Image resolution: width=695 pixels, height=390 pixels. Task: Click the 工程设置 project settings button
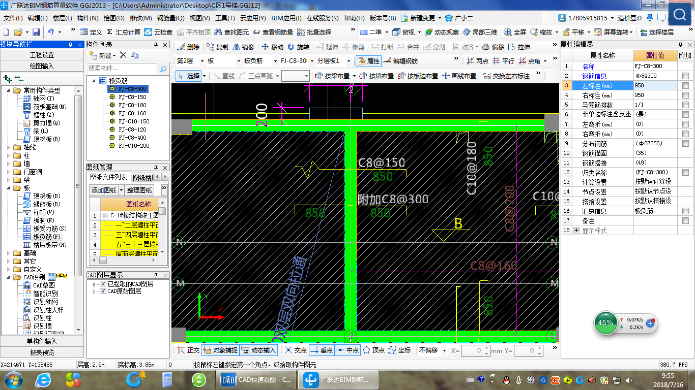(x=41, y=55)
